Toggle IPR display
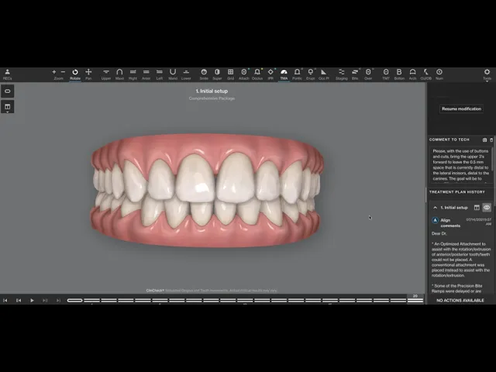Screen dimensions: 496x372 point(270,74)
